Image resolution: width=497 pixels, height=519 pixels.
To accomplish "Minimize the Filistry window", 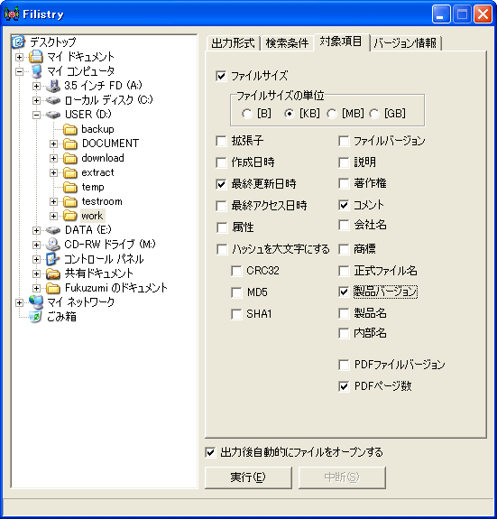I will 441,14.
